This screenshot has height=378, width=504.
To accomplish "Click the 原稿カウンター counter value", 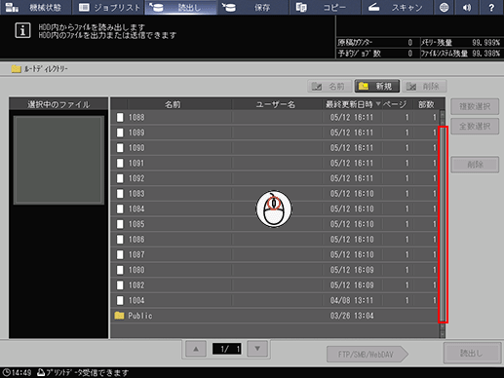I will click(410, 43).
